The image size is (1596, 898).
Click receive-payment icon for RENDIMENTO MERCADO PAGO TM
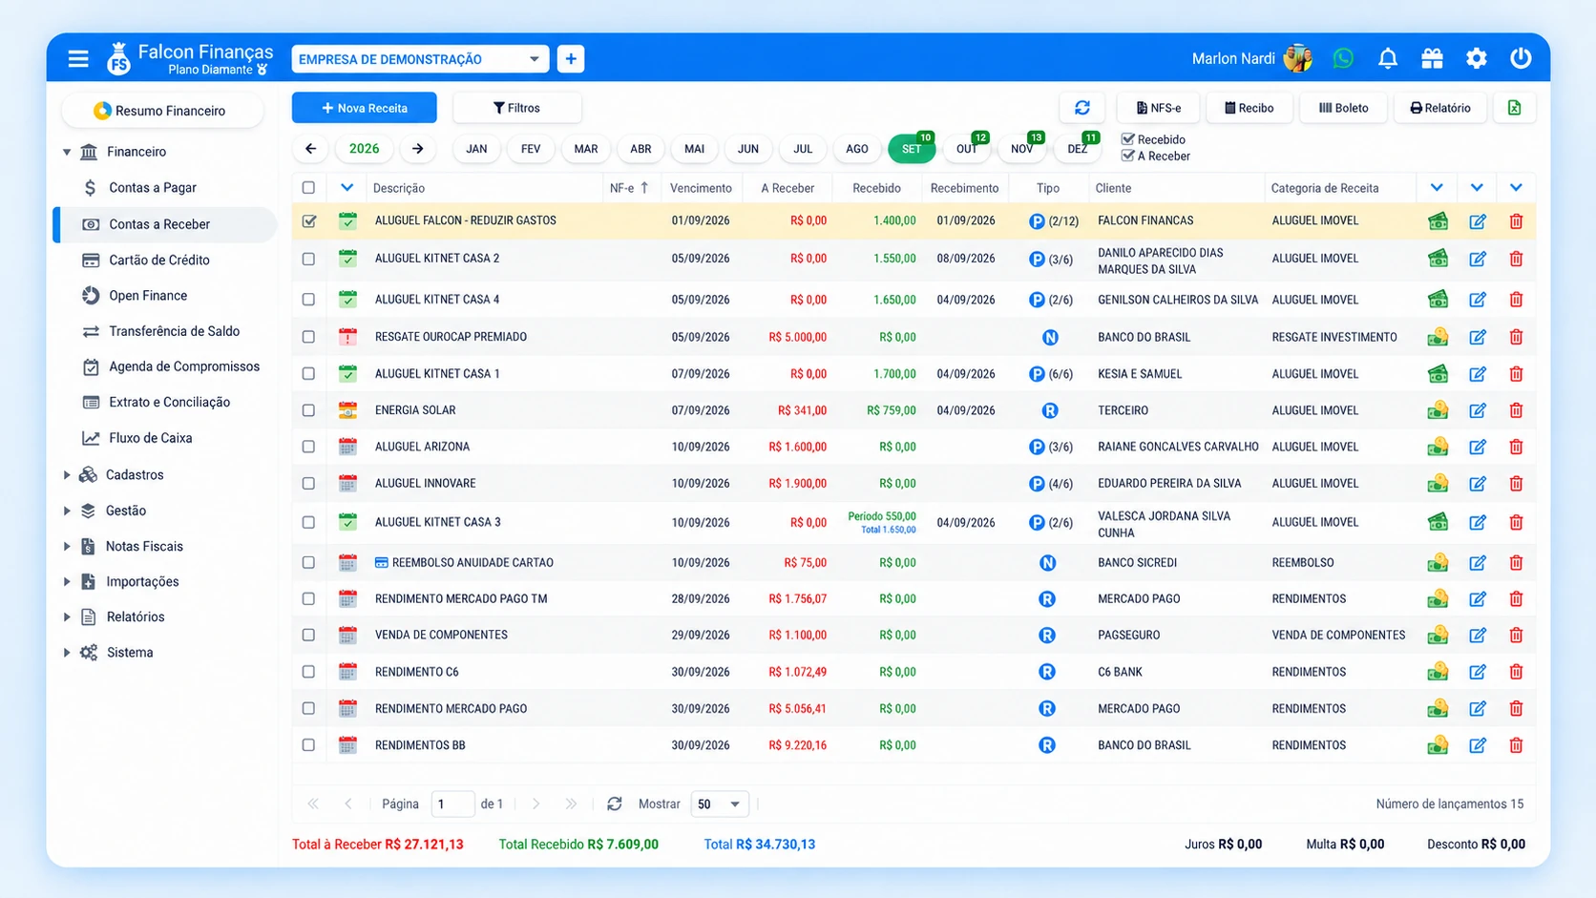pyautogui.click(x=1438, y=599)
